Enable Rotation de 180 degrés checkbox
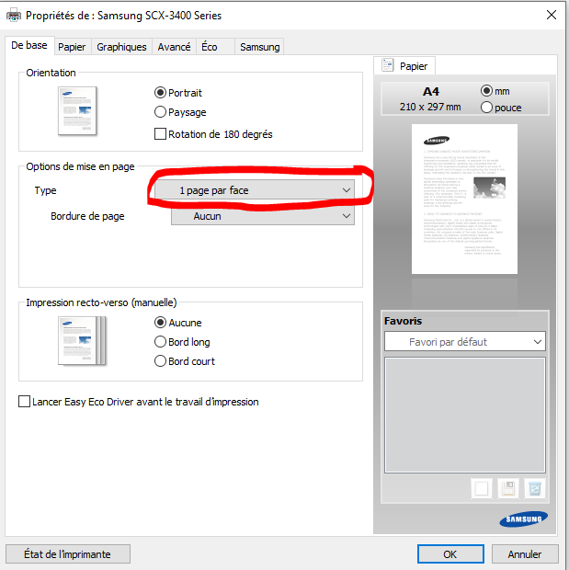The image size is (569, 570). 160,134
